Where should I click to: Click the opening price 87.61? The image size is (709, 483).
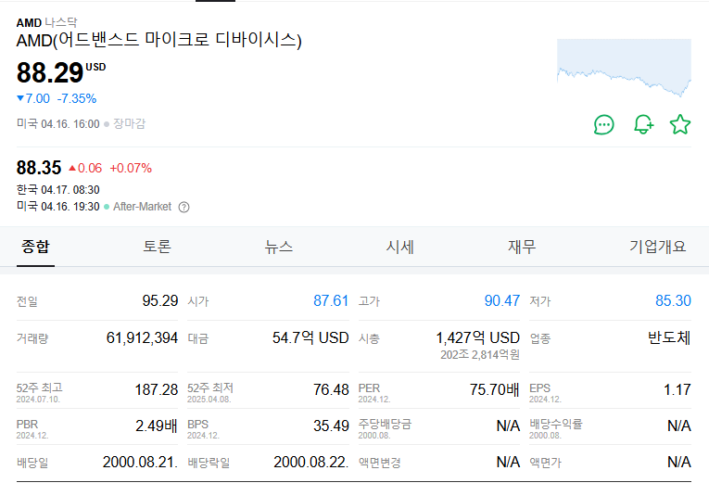coord(331,300)
